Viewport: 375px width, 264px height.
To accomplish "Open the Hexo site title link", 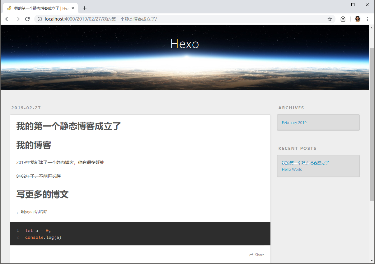I will click(x=185, y=44).
